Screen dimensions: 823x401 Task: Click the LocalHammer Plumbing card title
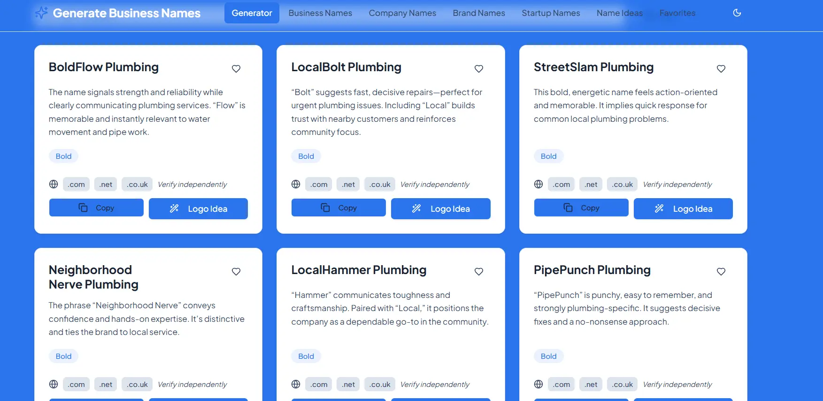point(359,270)
